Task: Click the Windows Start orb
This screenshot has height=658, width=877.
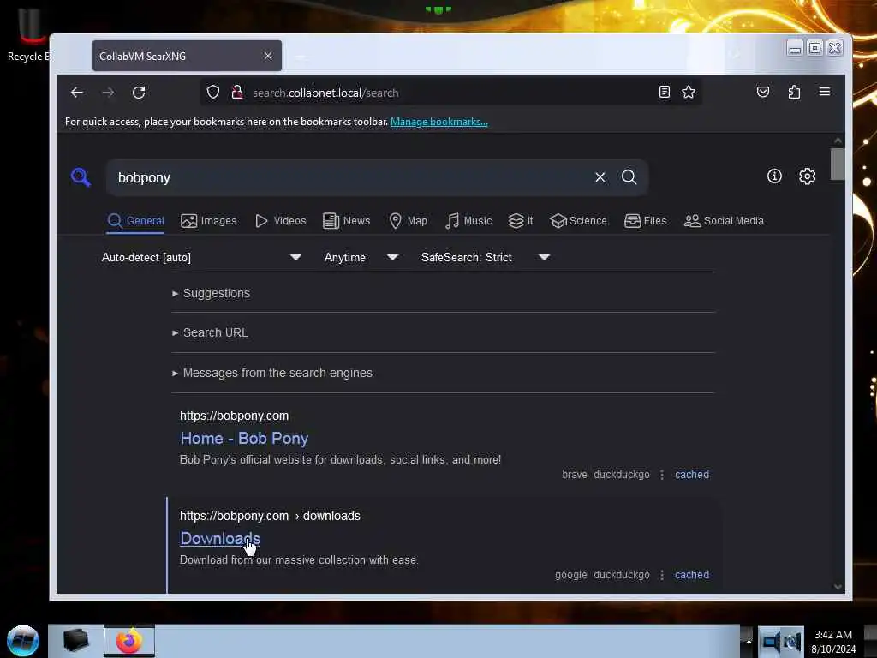Action: pyautogui.click(x=23, y=641)
